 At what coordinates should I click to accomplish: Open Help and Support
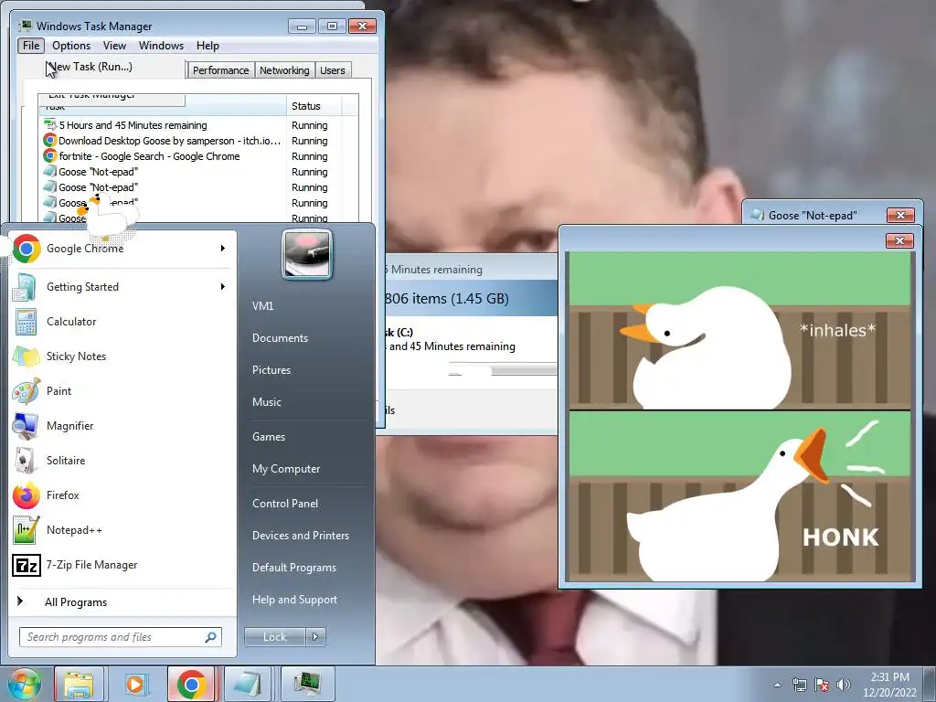click(294, 600)
